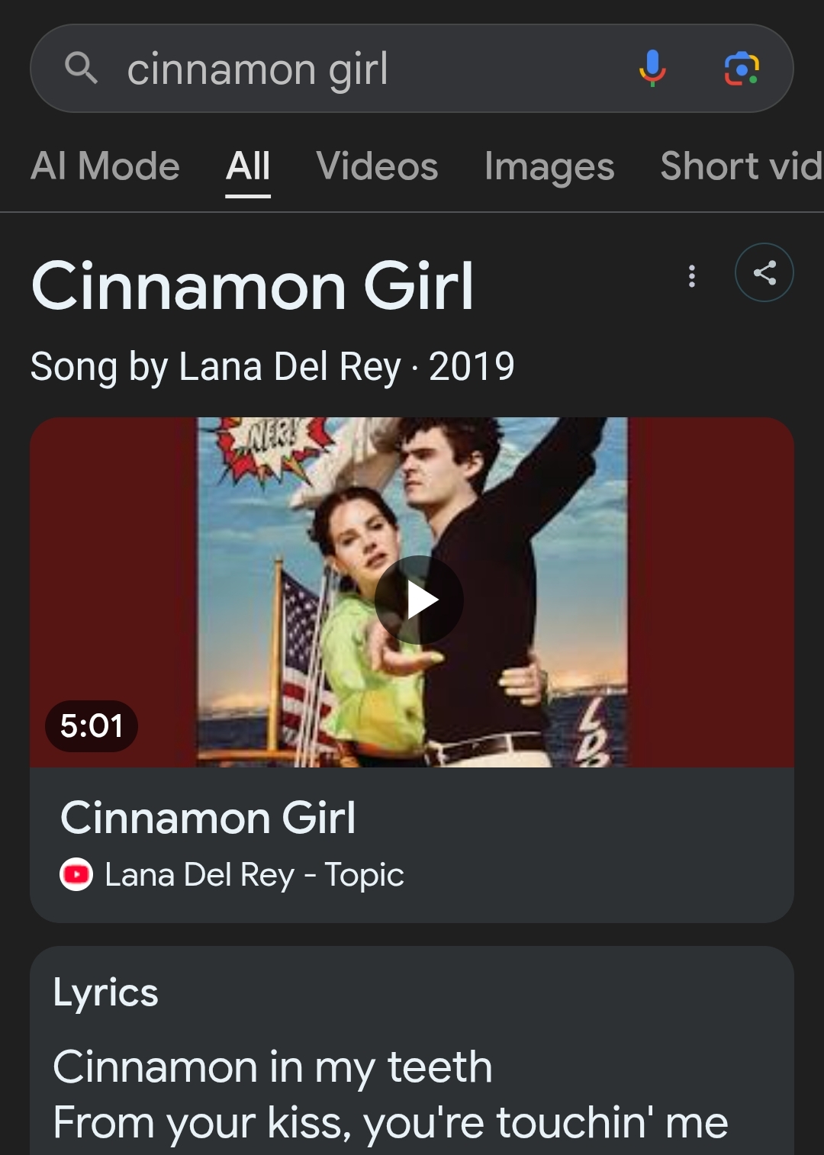The image size is (824, 1155).
Task: Tap the YouTube icon beside Lana Del Rey
Action: pyautogui.click(x=76, y=874)
